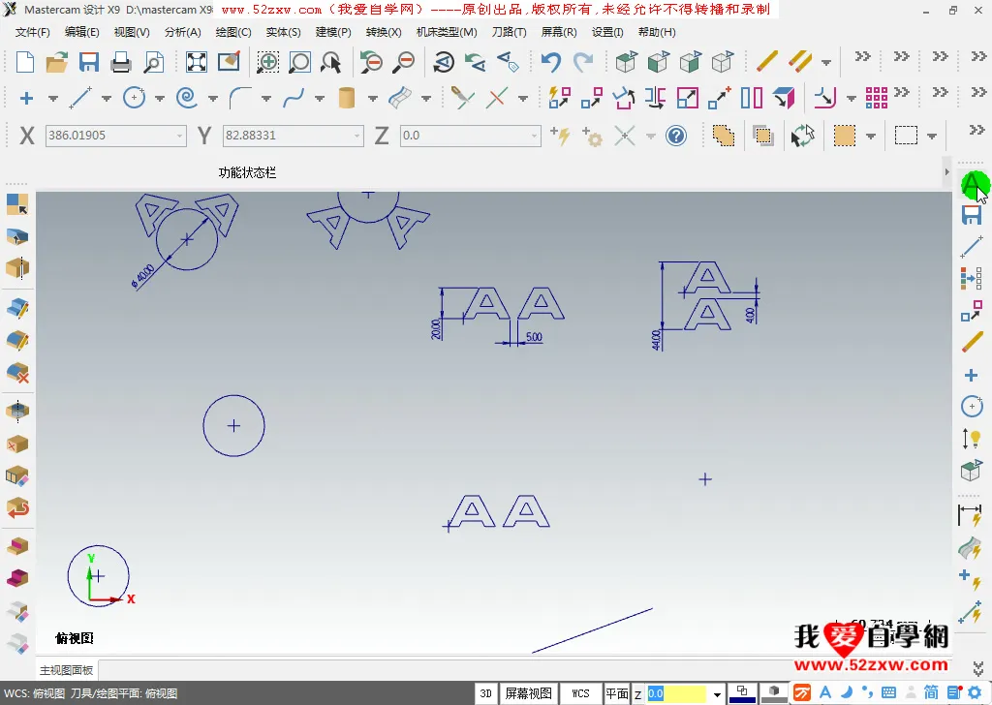The image size is (992, 705).
Task: Click the 屏幕视图 button
Action: 529,693
